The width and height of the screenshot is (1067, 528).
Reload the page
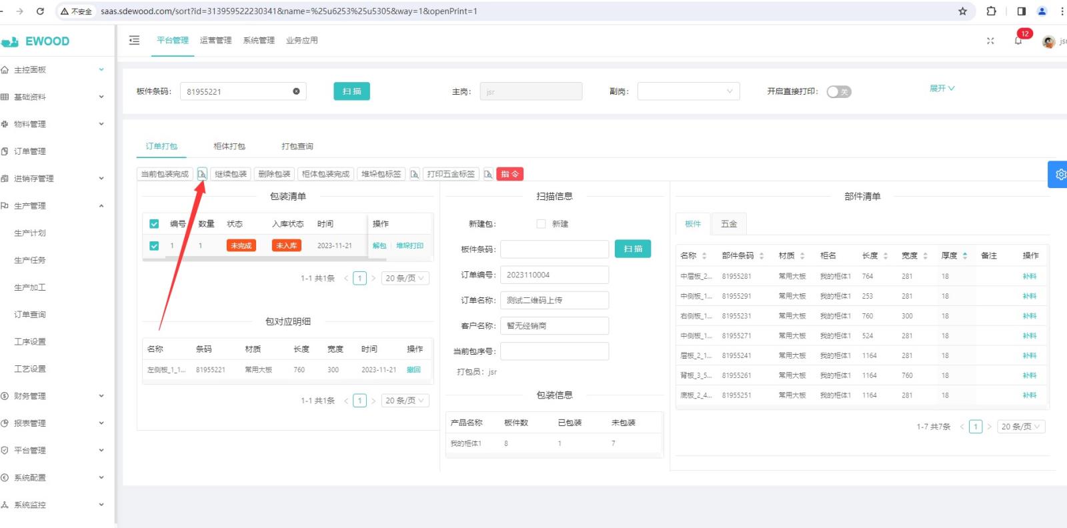(40, 11)
